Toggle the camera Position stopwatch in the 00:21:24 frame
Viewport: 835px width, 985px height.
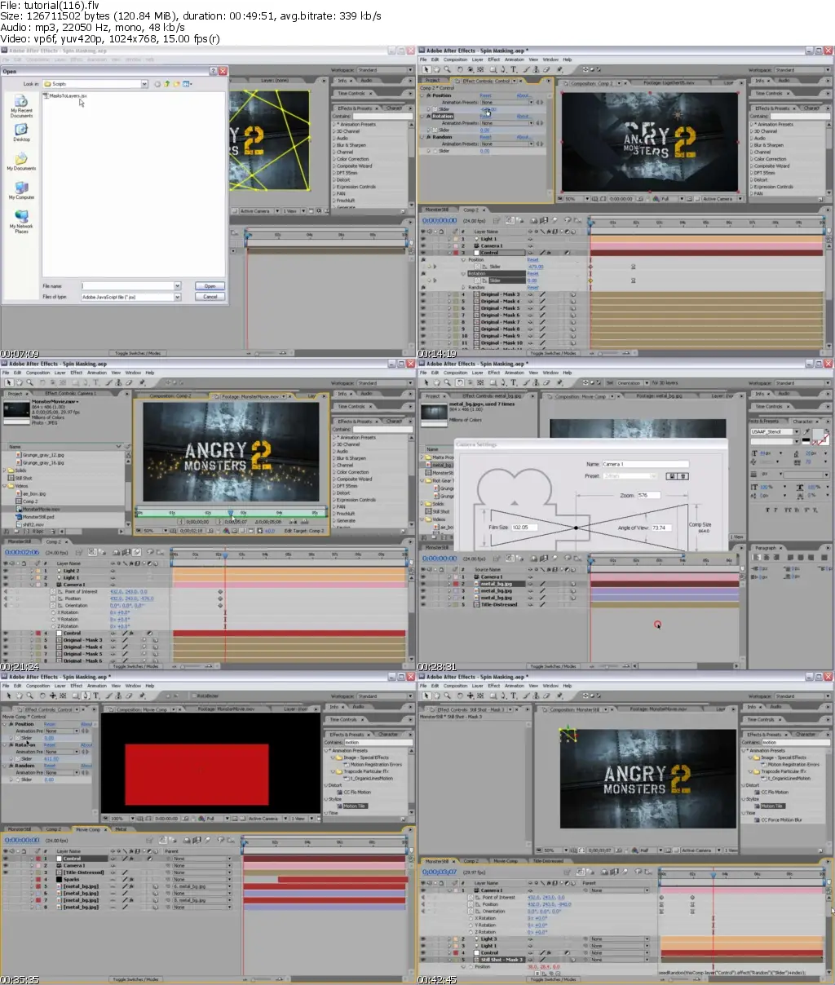(x=53, y=599)
